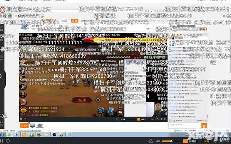Open the Windows Start button in the stream
Viewport: 231px width, 144px height.
[2, 135]
